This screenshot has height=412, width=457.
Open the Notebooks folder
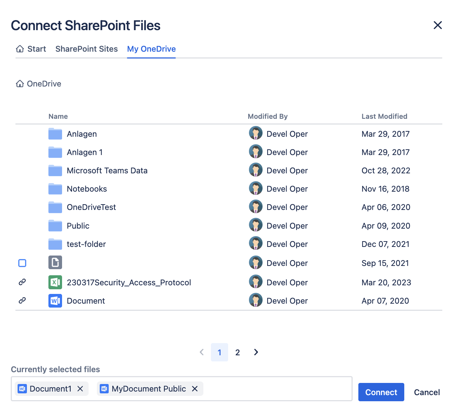pyautogui.click(x=87, y=189)
